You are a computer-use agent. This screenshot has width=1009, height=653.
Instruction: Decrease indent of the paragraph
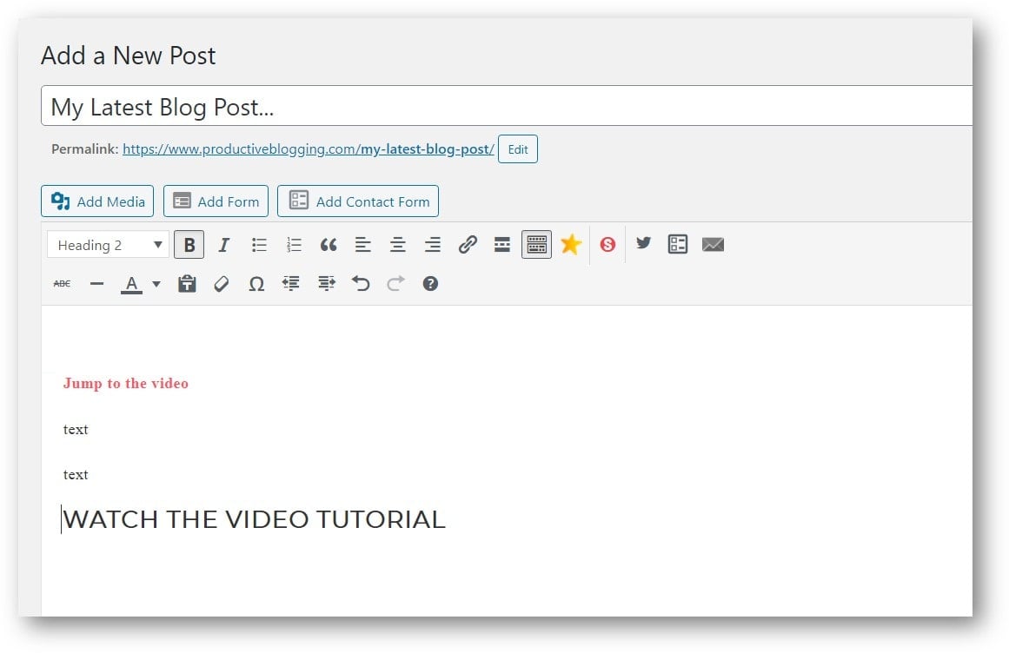pos(291,283)
